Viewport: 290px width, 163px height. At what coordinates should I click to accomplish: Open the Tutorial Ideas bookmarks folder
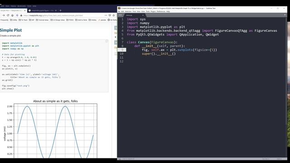coord(42,20)
